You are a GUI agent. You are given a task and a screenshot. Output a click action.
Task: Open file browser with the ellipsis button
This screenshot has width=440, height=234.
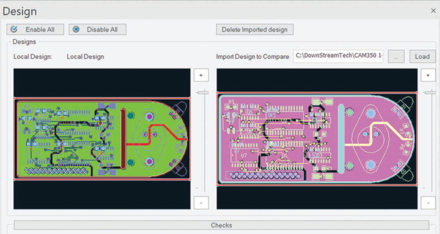(396, 56)
